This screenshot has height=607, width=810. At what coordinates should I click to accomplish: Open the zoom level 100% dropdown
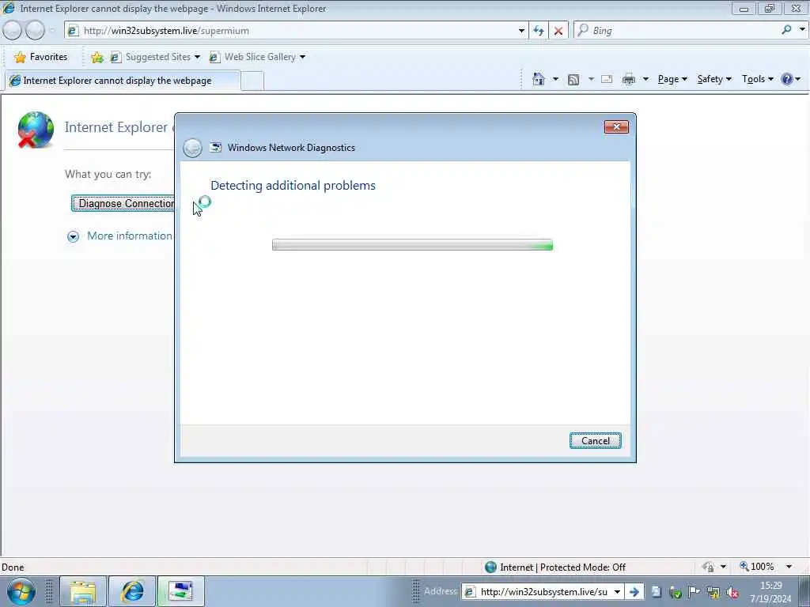pos(789,567)
